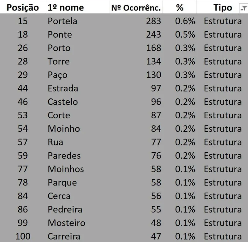
Task: Select the Posição column header
Action: click(x=23, y=7)
